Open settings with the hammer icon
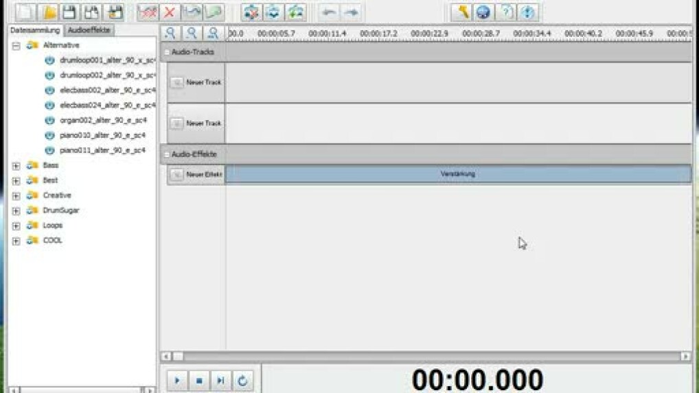The height and width of the screenshot is (393, 699). (461, 12)
